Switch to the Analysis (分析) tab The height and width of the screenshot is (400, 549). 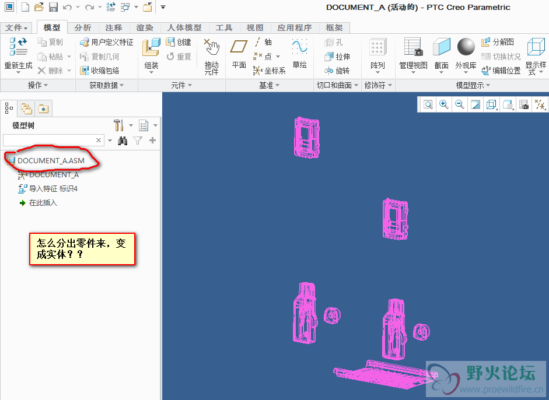click(83, 27)
